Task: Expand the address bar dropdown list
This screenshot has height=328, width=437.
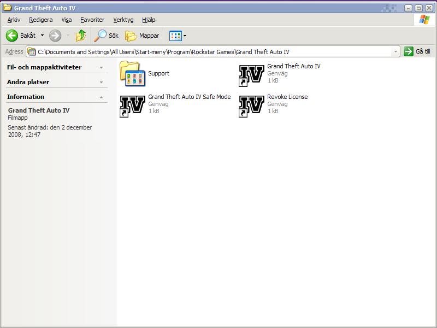Action: point(396,51)
